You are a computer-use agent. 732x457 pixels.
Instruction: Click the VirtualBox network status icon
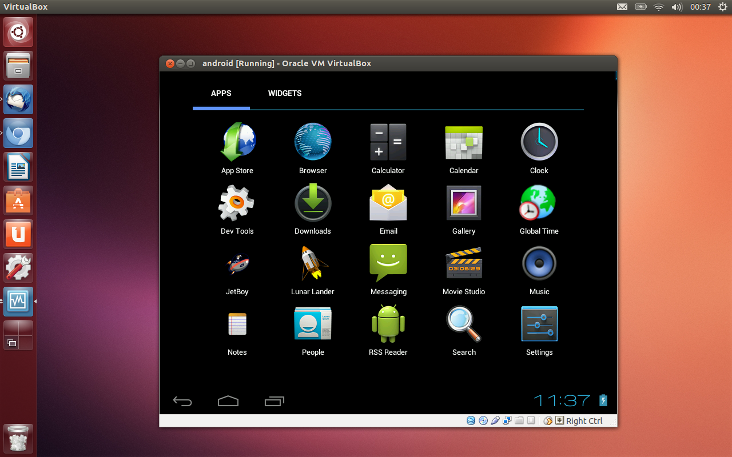(x=507, y=421)
